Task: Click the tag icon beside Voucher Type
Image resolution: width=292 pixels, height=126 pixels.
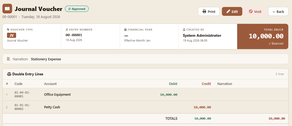Action: (x=8, y=29)
